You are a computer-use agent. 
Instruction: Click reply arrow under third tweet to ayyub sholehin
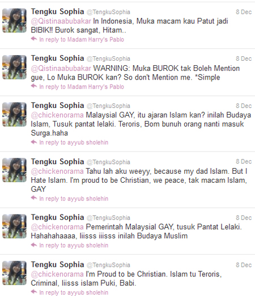(34, 142)
